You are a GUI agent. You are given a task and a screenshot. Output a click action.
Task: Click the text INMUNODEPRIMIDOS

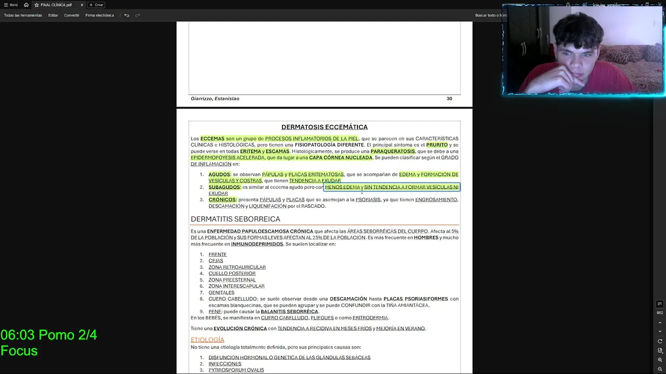[x=257, y=244]
